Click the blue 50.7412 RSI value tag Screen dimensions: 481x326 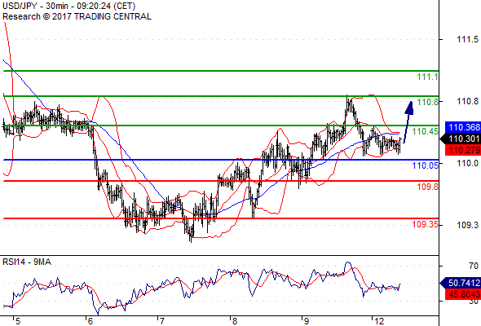(461, 283)
